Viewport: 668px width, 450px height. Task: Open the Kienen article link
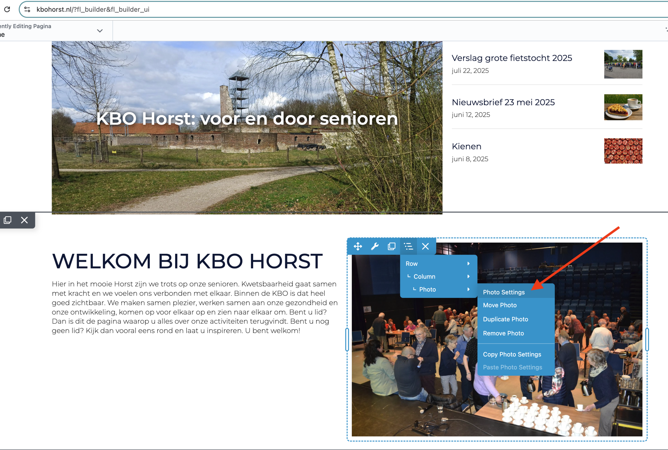click(x=467, y=146)
